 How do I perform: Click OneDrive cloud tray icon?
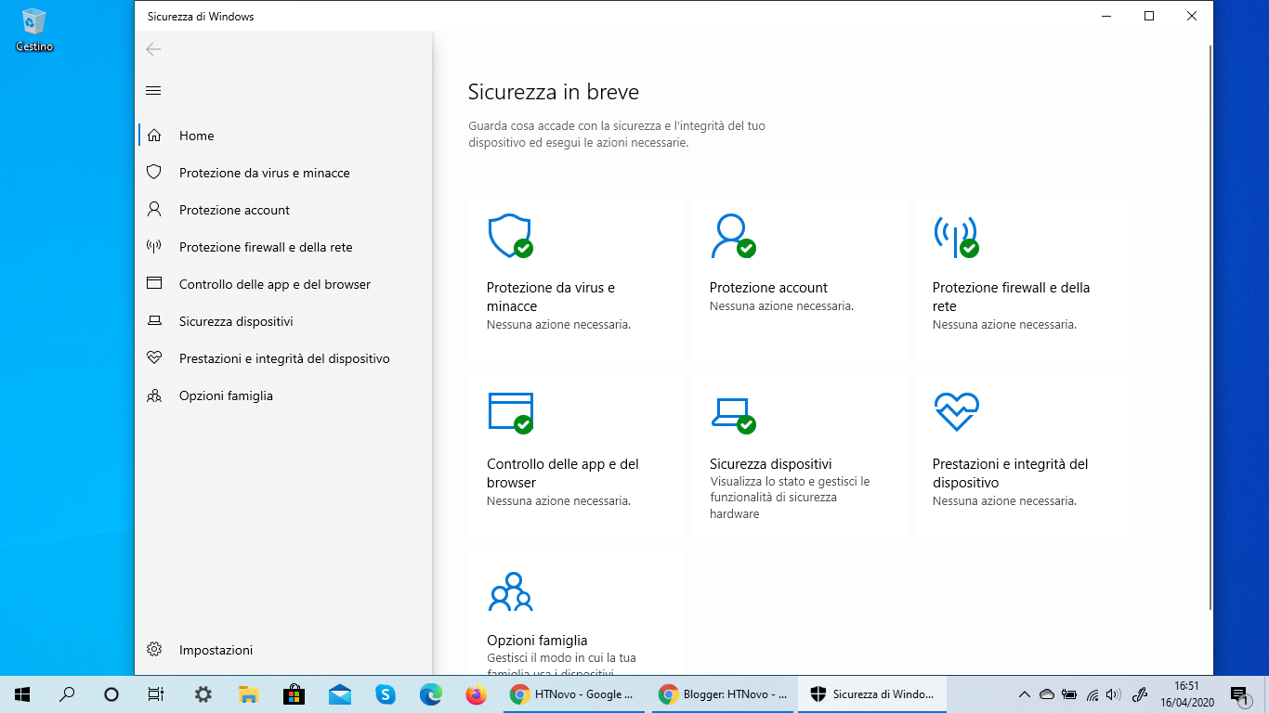[1047, 694]
